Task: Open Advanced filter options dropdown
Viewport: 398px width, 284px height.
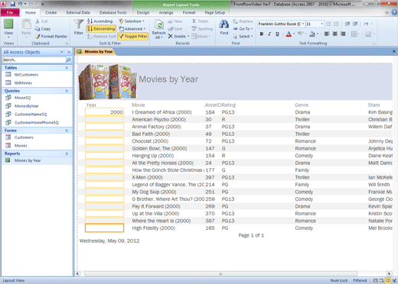Action: [132, 29]
